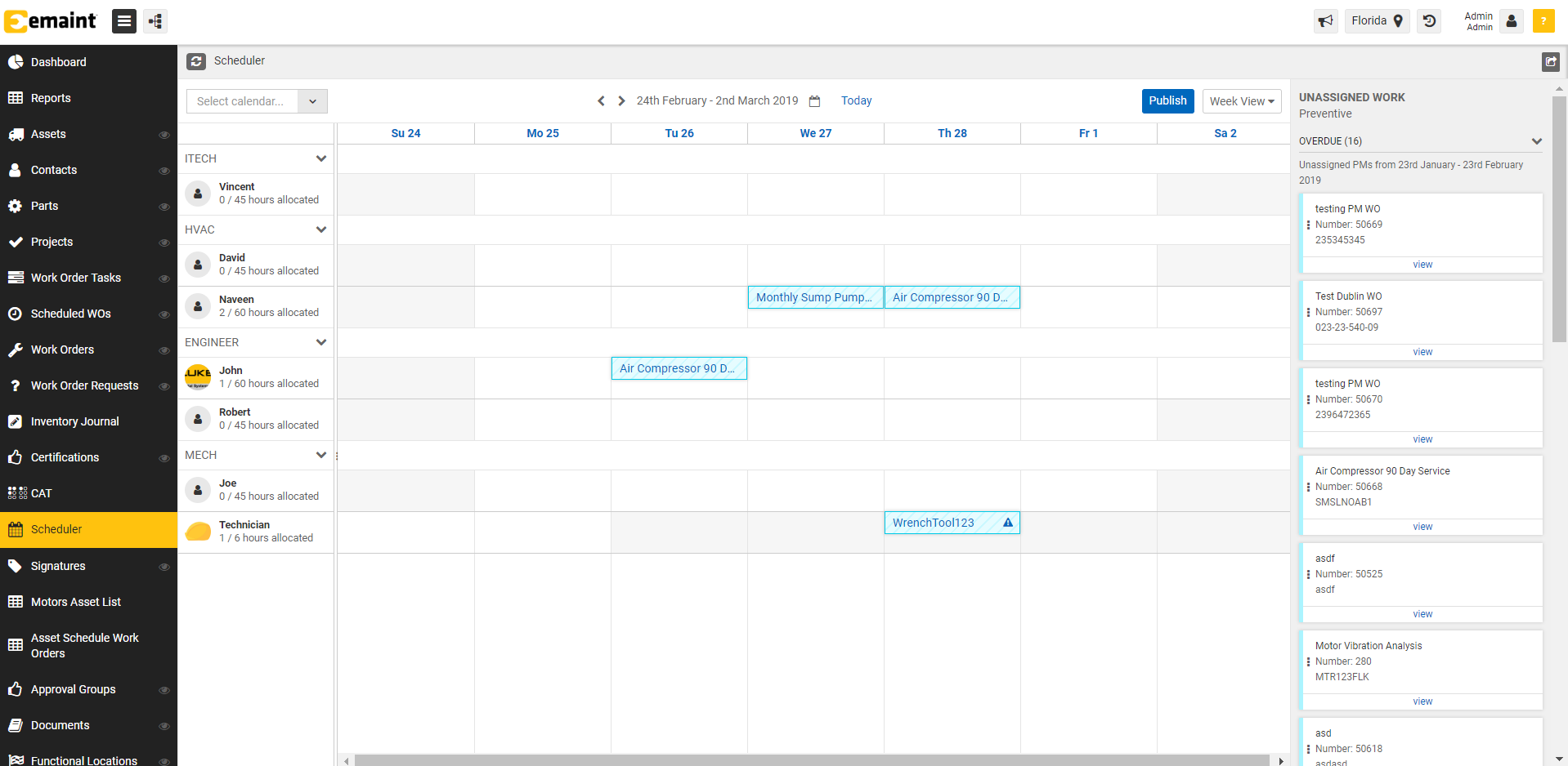Screen dimensions: 1568x766
Task: Open the sitemap navigation icon beside the hamburger menu
Action: (x=155, y=20)
